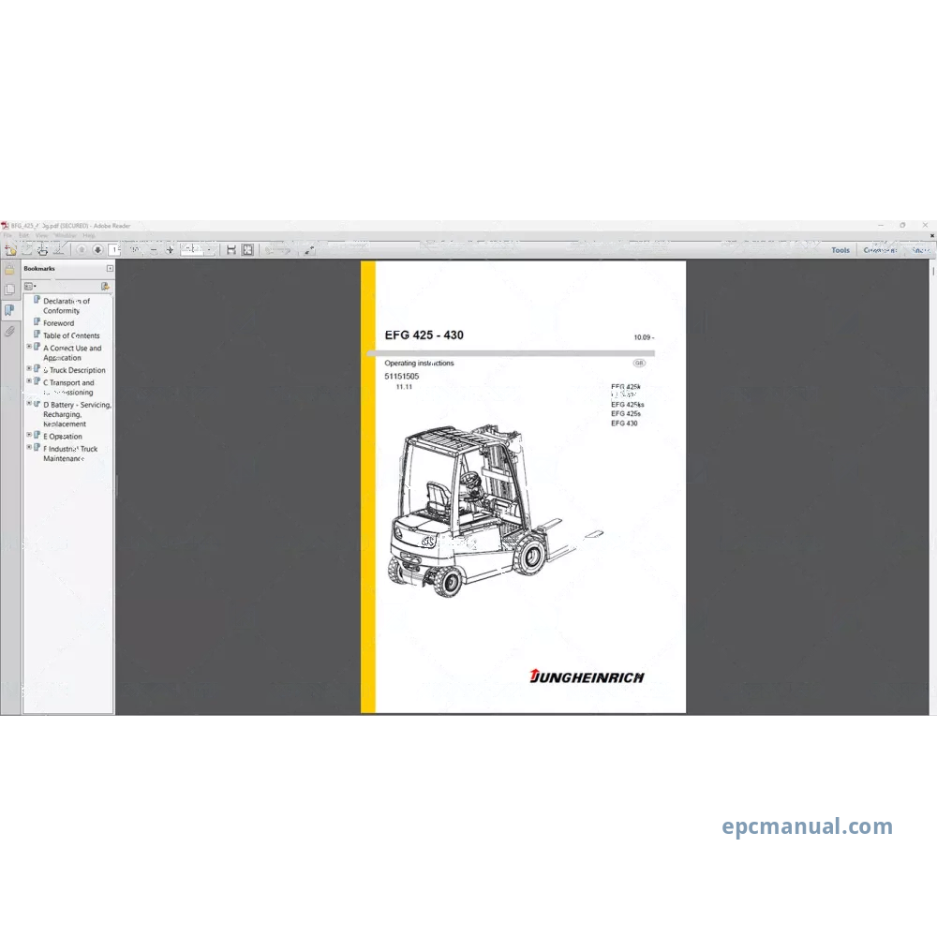Collapse the Bookmarks panel with the corner box

(110, 268)
